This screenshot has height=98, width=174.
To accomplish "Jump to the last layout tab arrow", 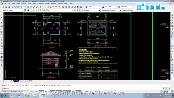I will point(11,81).
